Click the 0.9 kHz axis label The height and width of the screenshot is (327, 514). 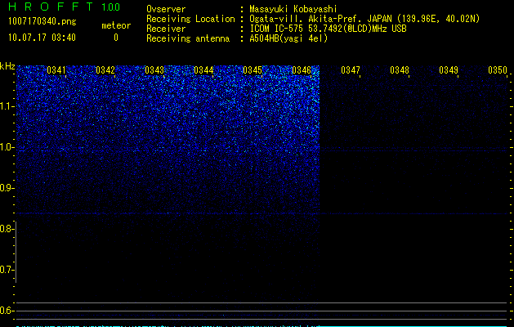point(7,188)
